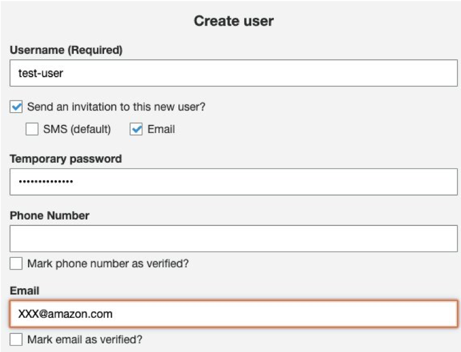The width and height of the screenshot is (461, 352).
Task: Focus the Temporary password field
Action: (x=233, y=182)
